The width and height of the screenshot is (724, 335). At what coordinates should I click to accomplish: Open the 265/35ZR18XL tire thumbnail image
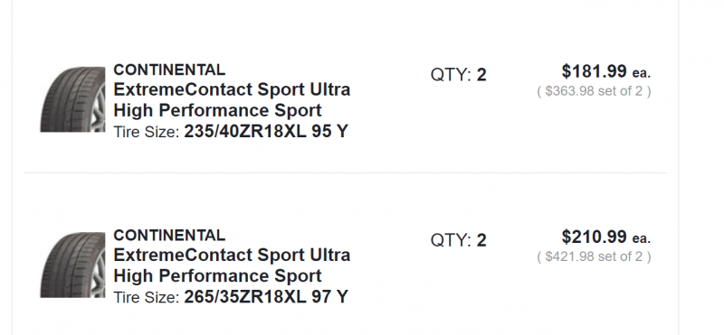(x=72, y=265)
